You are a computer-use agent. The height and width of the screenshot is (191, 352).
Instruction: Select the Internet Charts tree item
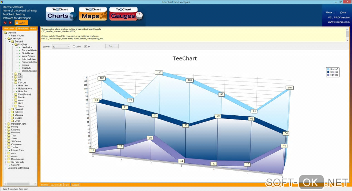click(18, 150)
